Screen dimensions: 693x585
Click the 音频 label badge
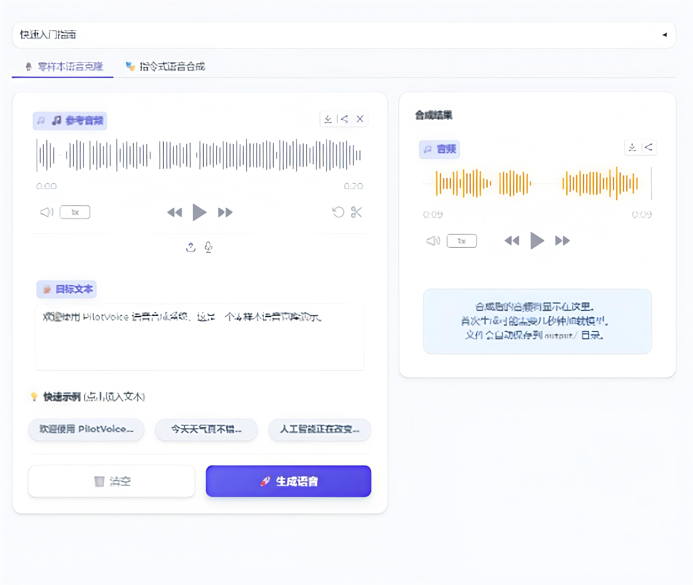click(x=439, y=149)
